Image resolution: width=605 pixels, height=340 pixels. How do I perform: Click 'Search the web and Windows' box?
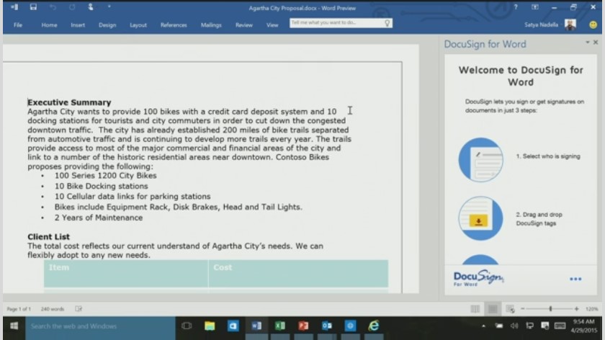click(x=100, y=326)
